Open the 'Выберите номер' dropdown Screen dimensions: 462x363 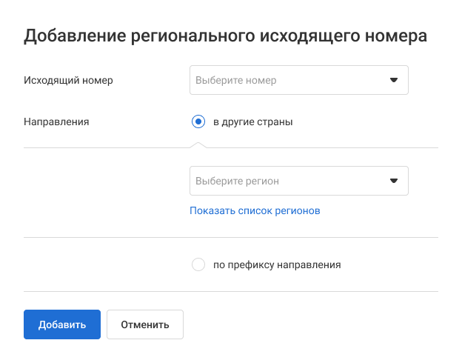[298, 80]
